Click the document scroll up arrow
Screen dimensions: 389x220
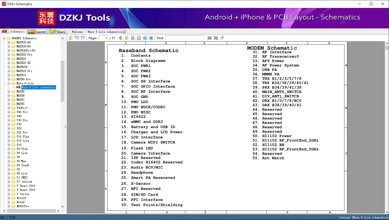pyautogui.click(x=387, y=44)
